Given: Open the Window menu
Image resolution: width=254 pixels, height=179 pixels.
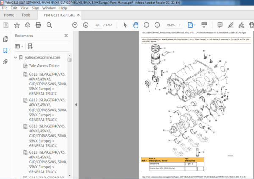Looking at the screenshot, I should (x=49, y=8).
